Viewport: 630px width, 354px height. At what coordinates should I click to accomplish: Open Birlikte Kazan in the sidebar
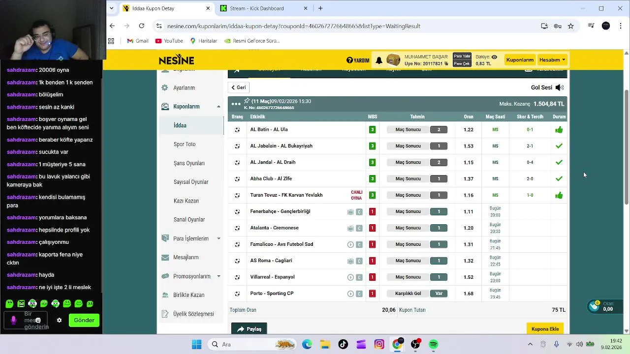point(189,295)
